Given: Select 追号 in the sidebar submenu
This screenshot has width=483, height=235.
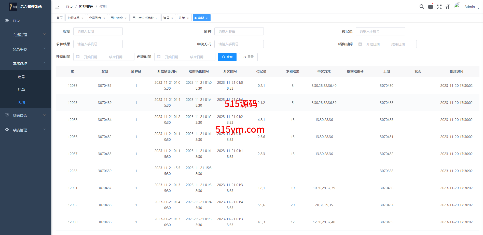Looking at the screenshot, I should (21, 77).
